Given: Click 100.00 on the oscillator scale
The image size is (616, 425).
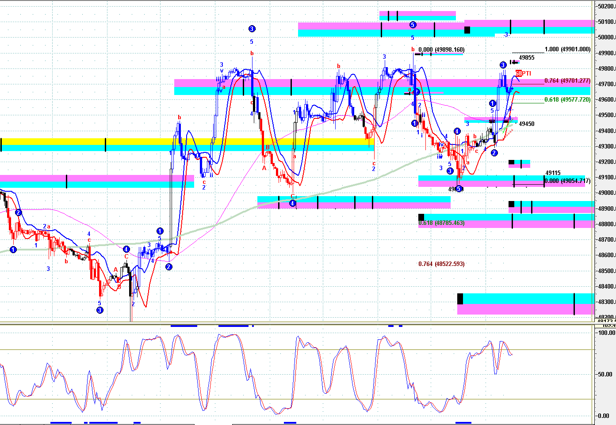Looking at the screenshot, I should (606, 333).
